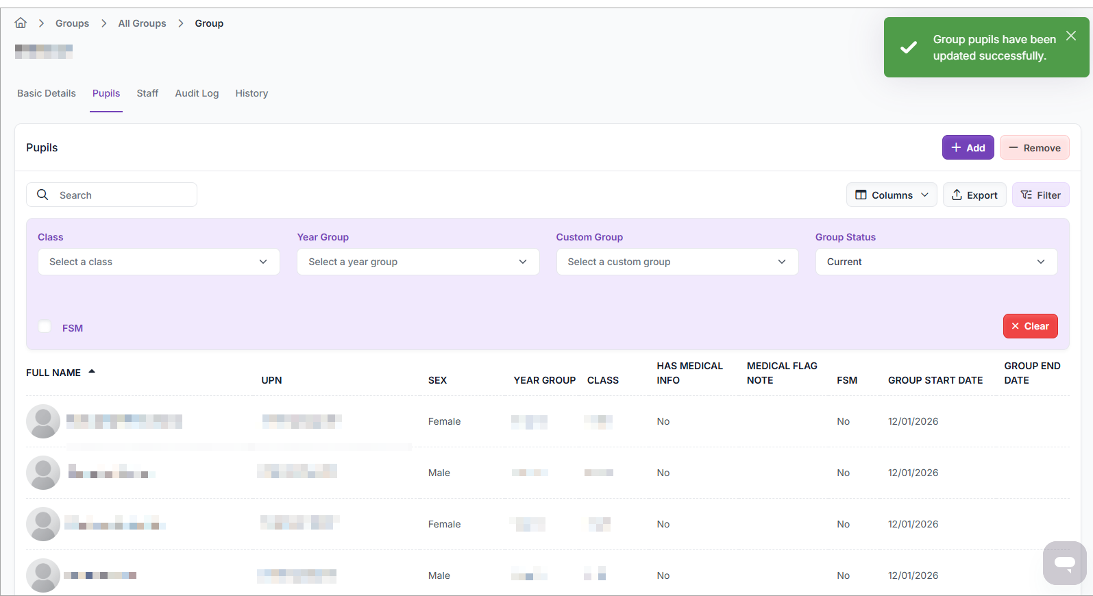Viewport: 1093px width, 596px height.
Task: Click the second pupil's avatar icon
Action: pyautogui.click(x=43, y=473)
